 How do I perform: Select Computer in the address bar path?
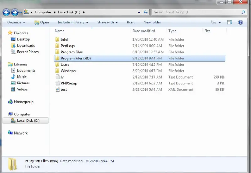[43, 12]
